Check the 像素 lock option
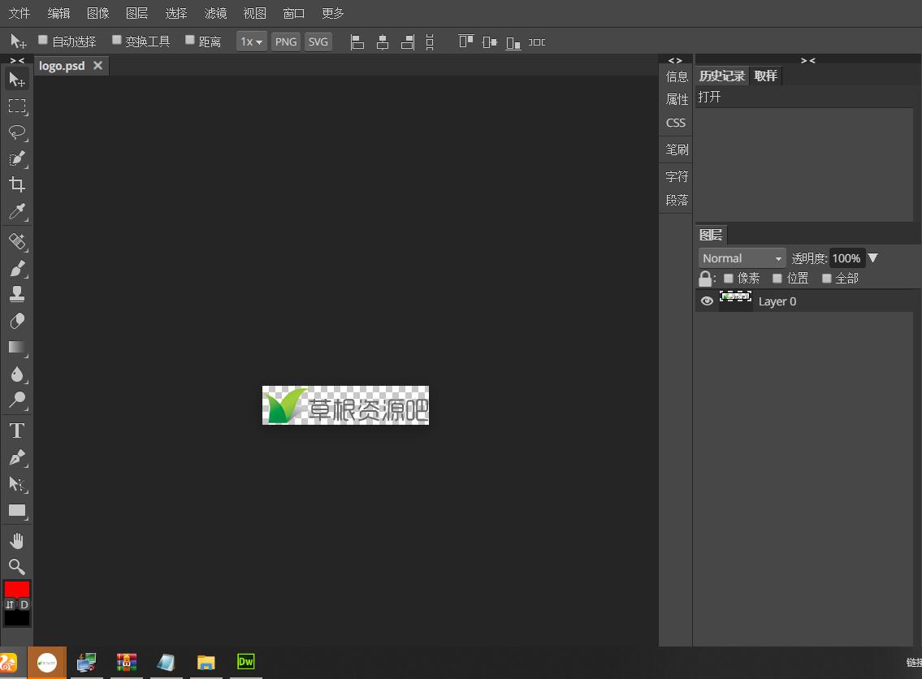This screenshot has width=922, height=679. (729, 278)
